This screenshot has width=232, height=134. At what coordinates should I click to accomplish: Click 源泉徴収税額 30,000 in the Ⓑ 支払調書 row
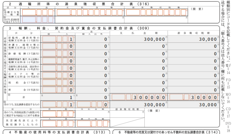click(x=208, y=105)
